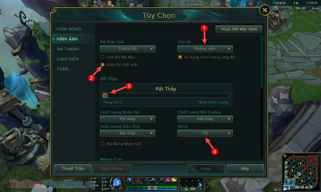
Task: Open the shop via gold counter
Action: tap(191, 189)
